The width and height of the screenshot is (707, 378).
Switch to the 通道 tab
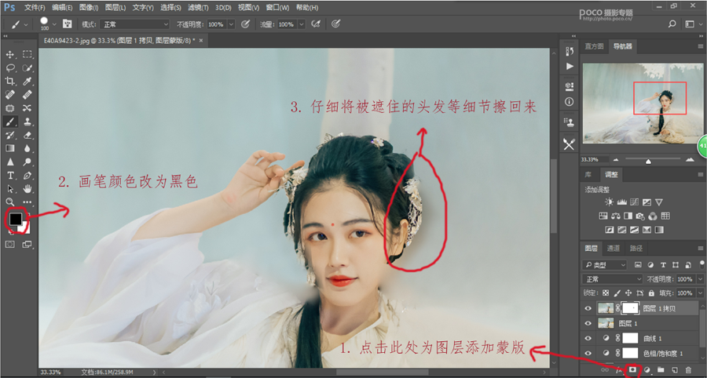(614, 249)
